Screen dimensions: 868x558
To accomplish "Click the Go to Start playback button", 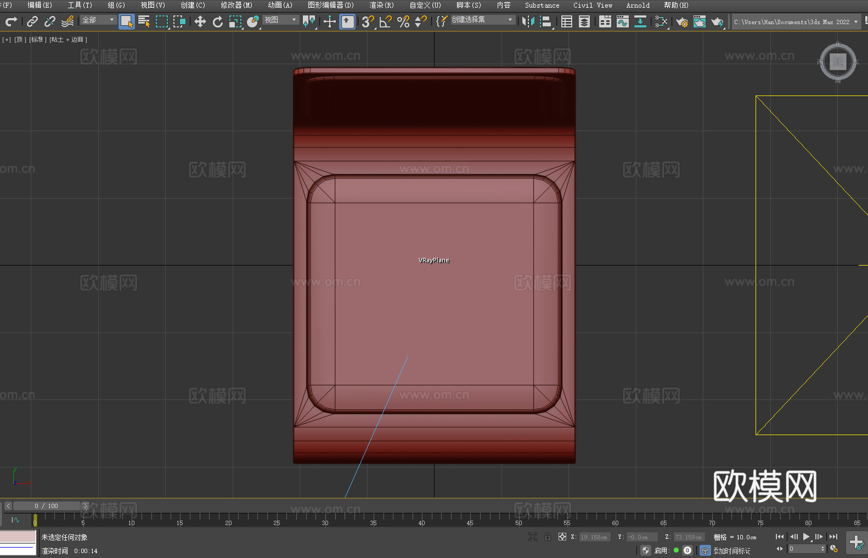I will 780,537.
